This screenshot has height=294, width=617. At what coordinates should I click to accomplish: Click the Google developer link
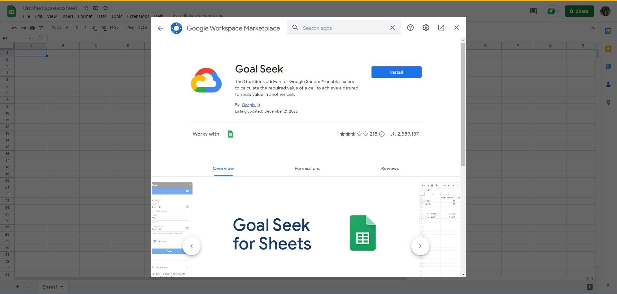248,105
